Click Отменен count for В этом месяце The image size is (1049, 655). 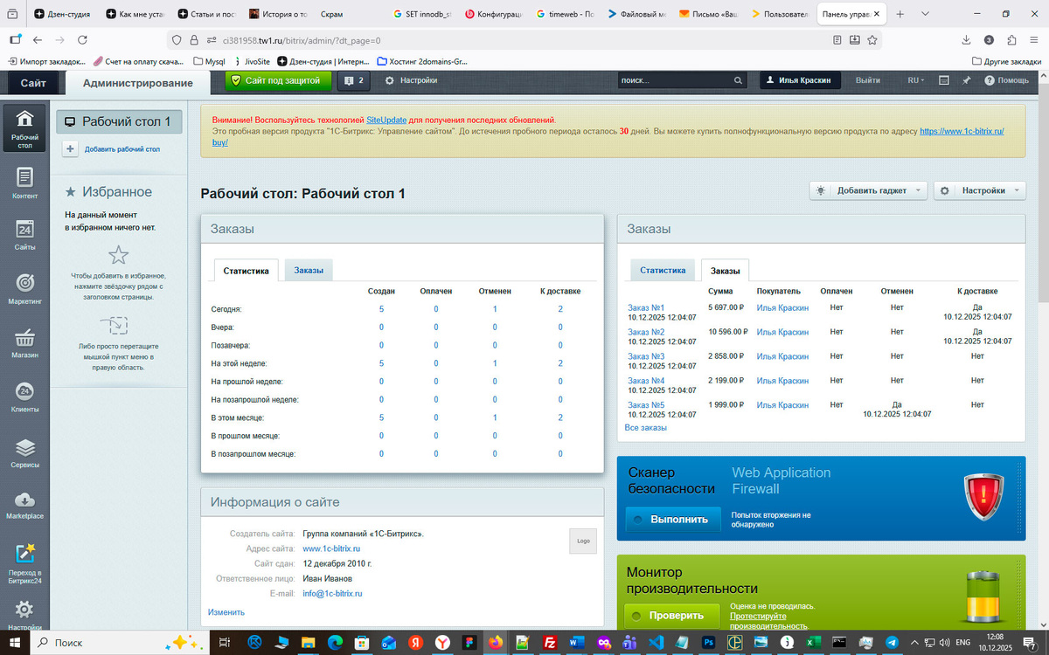[x=495, y=417]
